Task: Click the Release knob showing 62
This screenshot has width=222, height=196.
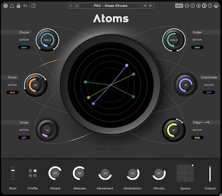Action: (79, 173)
